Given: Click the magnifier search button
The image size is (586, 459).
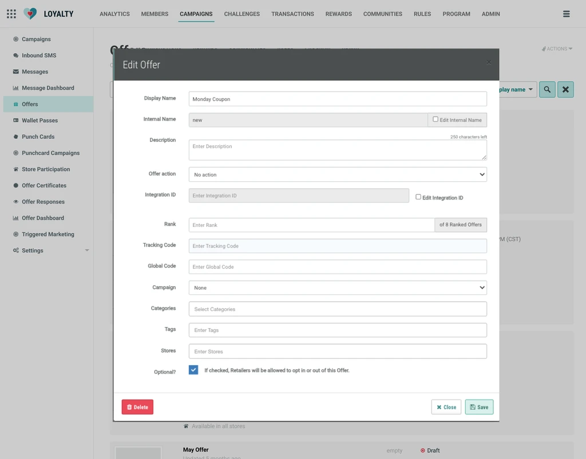Looking at the screenshot, I should 547,90.
